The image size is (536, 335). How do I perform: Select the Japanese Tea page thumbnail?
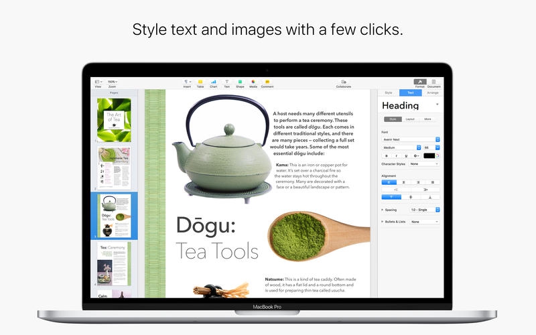114,169
